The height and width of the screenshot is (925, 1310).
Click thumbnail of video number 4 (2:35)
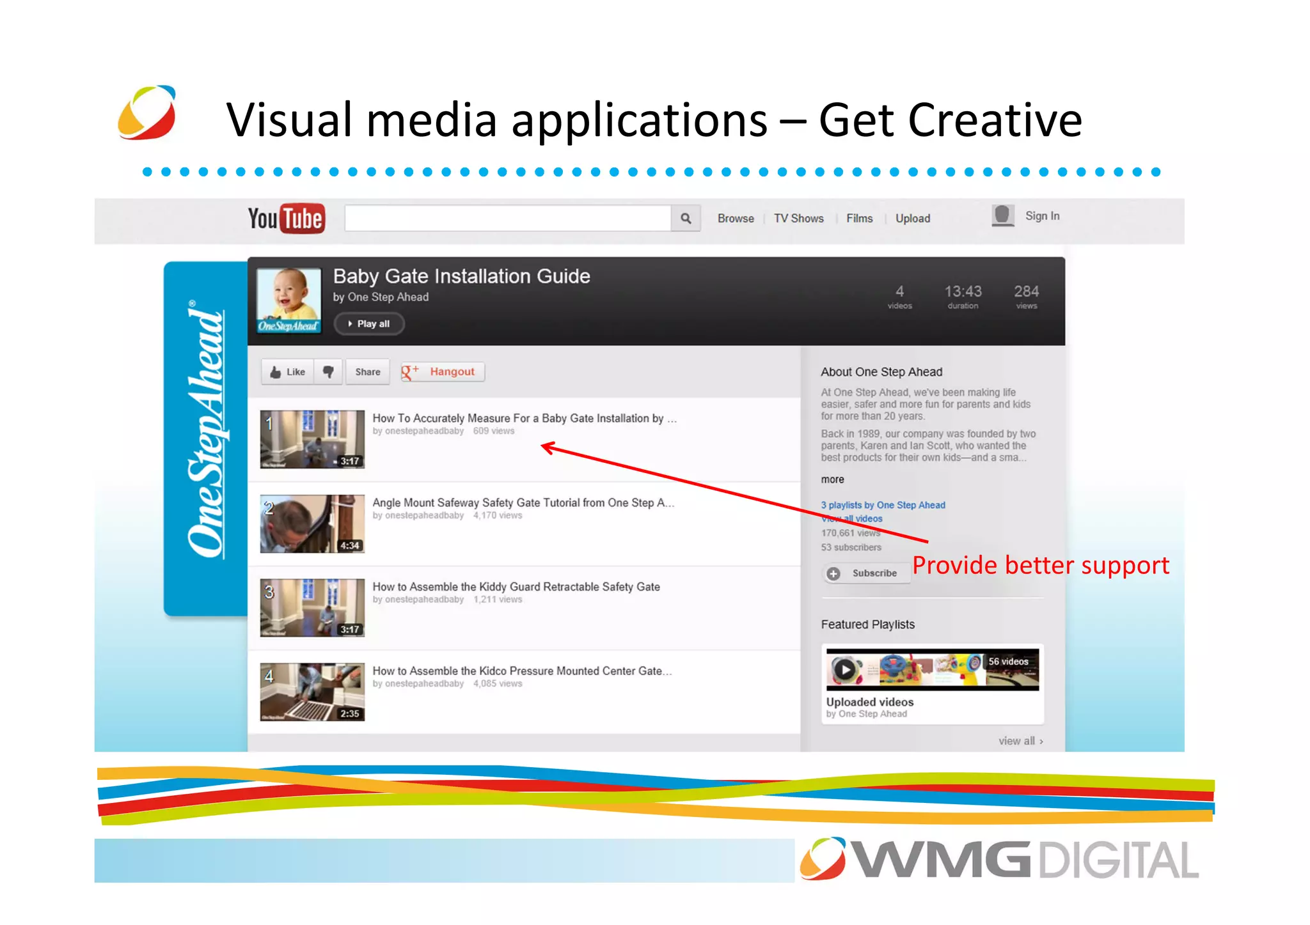(312, 692)
